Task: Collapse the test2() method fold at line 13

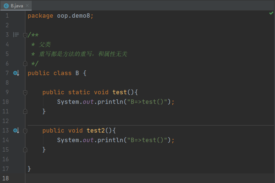Action: coord(25,131)
